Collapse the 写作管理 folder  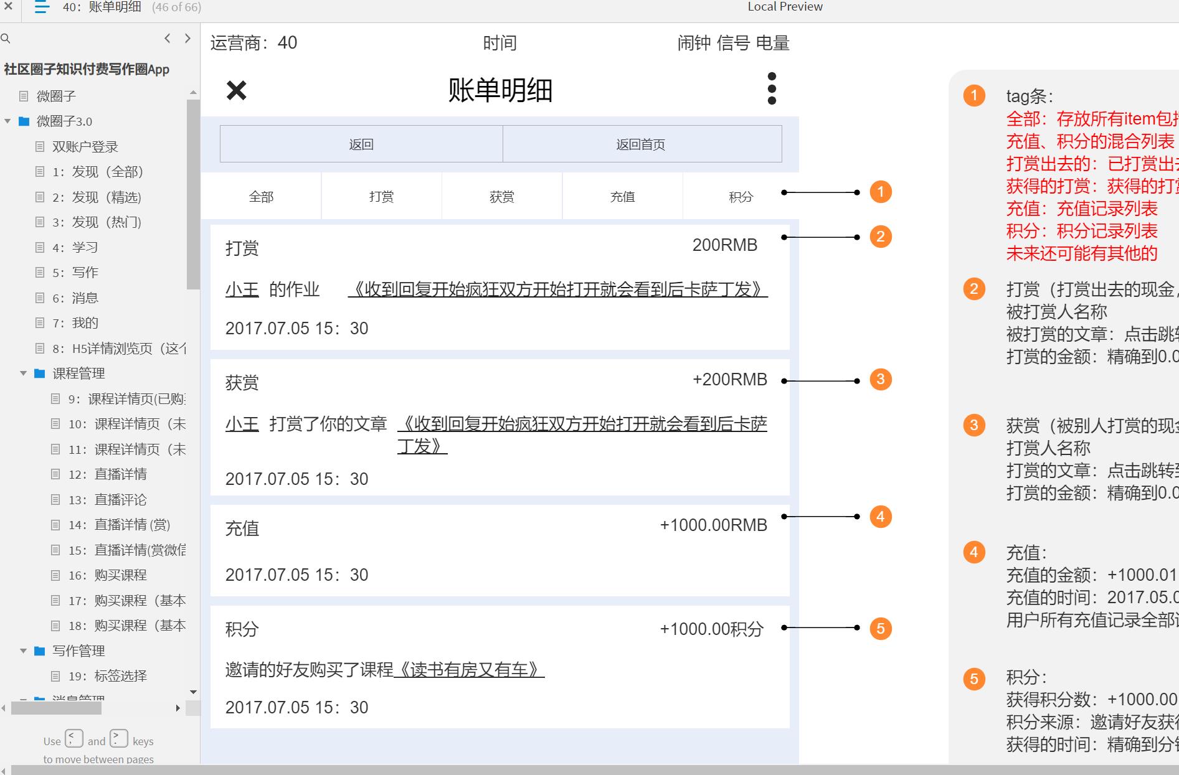[x=24, y=651]
